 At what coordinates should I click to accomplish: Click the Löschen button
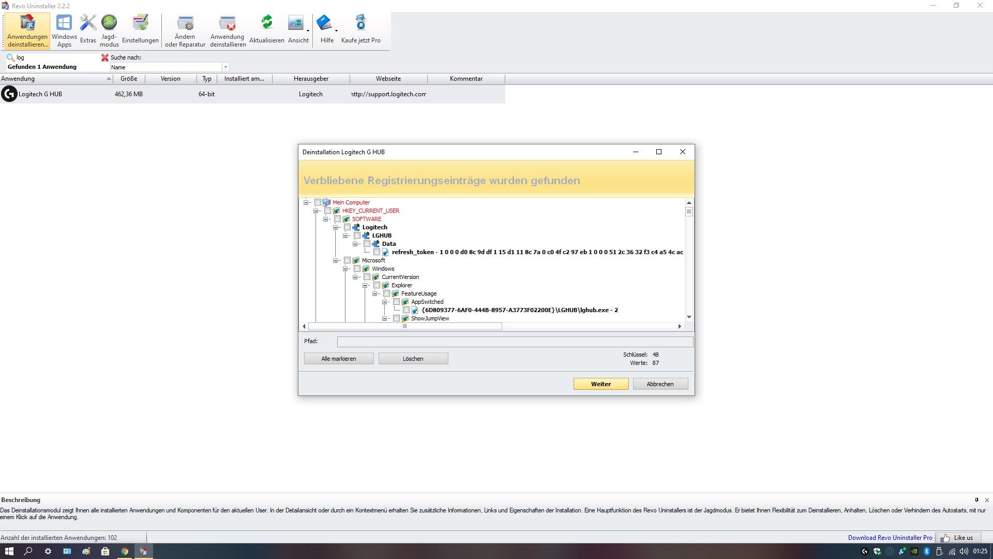pos(413,359)
